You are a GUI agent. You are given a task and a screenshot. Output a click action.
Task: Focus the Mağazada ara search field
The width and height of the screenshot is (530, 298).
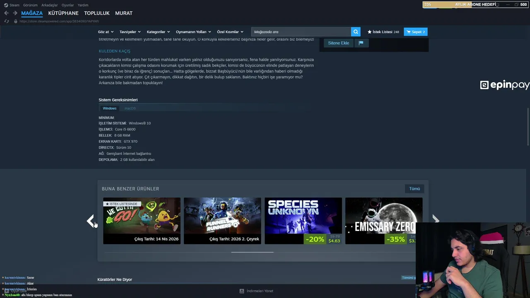[x=301, y=32]
